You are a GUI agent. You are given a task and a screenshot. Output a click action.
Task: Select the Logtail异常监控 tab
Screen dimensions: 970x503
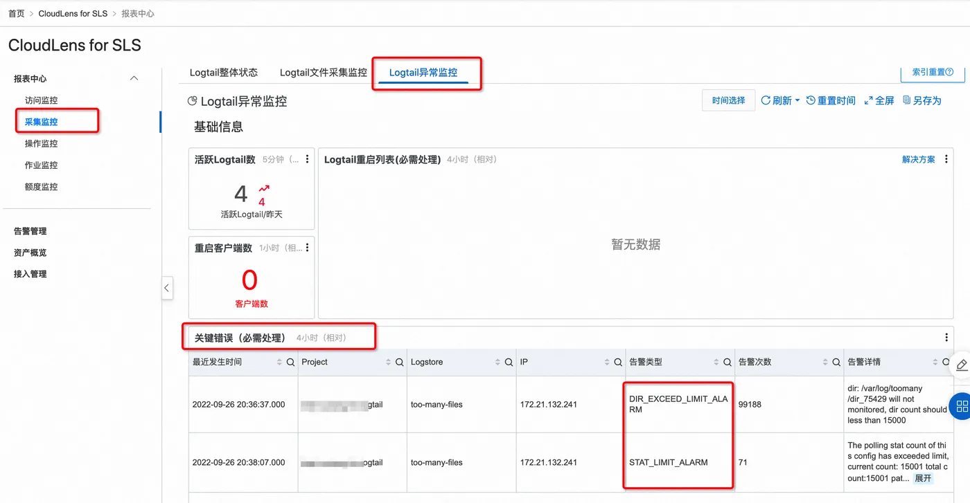tap(423, 73)
